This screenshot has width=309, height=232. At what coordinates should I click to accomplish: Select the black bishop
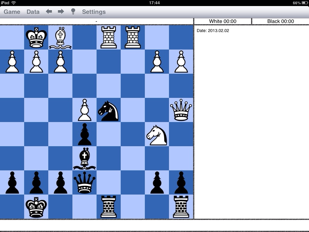(84, 158)
